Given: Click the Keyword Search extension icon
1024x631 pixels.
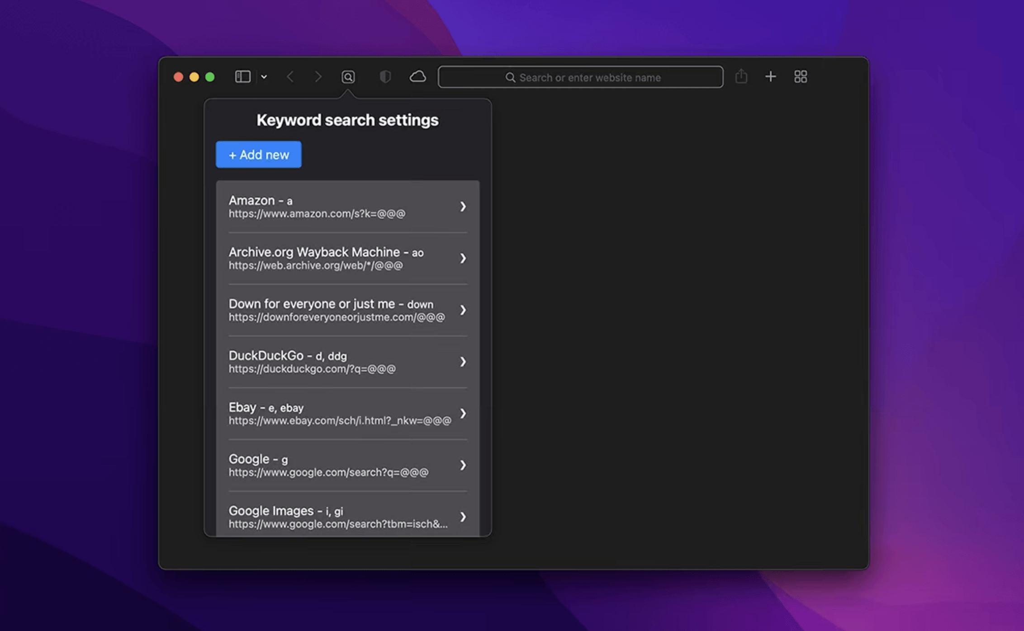Looking at the screenshot, I should [x=348, y=77].
